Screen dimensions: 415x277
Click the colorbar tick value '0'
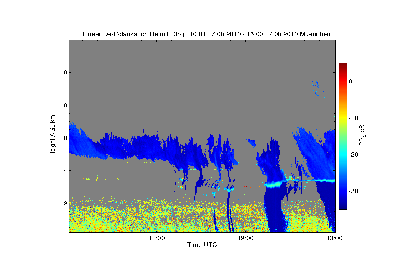tap(350, 81)
